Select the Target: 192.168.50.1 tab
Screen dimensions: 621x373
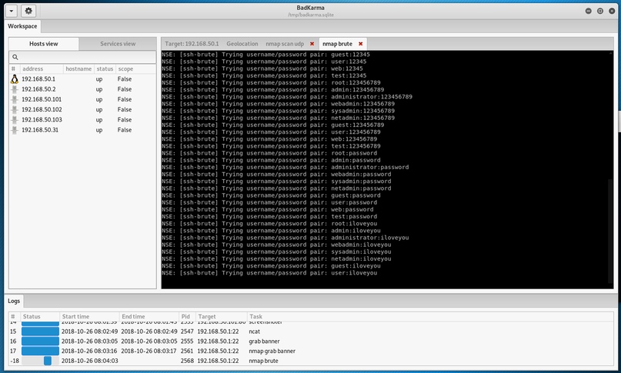tap(192, 44)
